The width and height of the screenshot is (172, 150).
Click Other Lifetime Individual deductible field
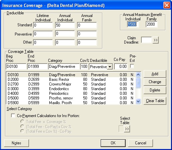point(43,42)
